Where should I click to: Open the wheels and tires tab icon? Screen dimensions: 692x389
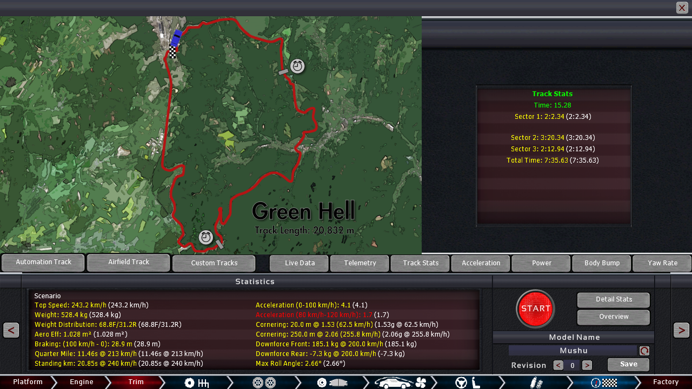(x=264, y=383)
